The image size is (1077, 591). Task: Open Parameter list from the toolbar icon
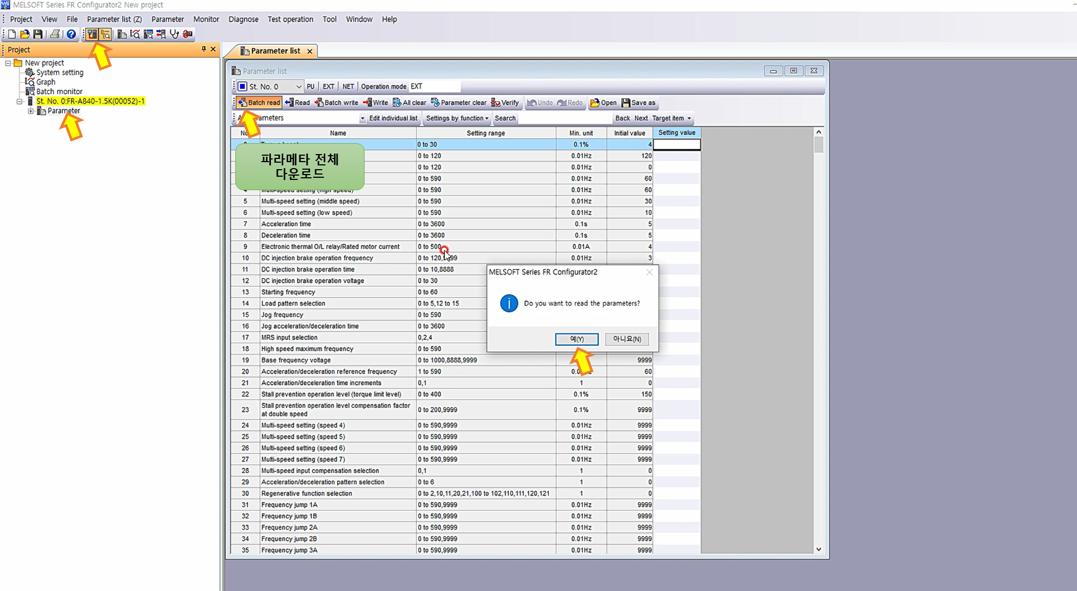[x=122, y=34]
